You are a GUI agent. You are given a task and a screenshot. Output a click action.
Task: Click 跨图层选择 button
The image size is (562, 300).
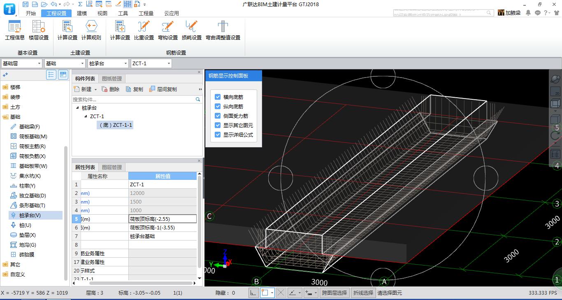coord(334,293)
